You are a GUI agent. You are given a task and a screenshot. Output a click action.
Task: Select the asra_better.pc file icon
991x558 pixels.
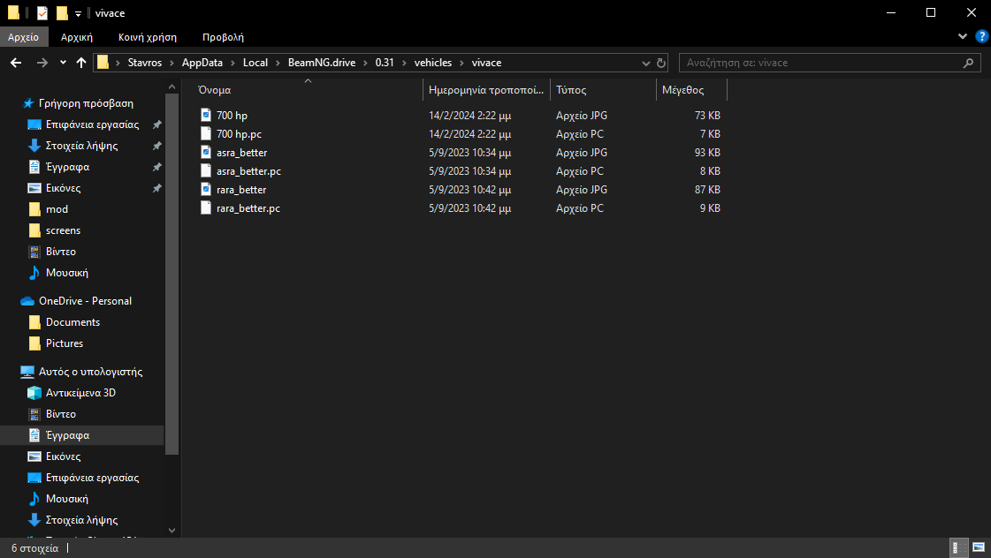(x=205, y=170)
